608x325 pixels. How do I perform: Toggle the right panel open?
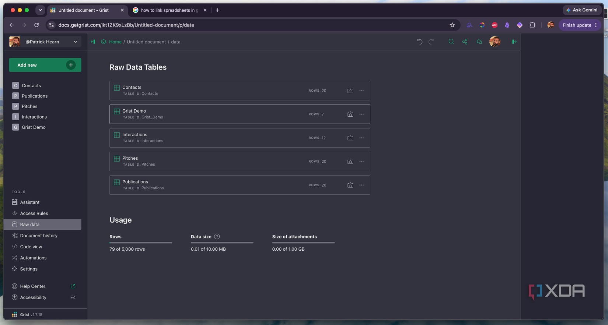click(x=514, y=42)
